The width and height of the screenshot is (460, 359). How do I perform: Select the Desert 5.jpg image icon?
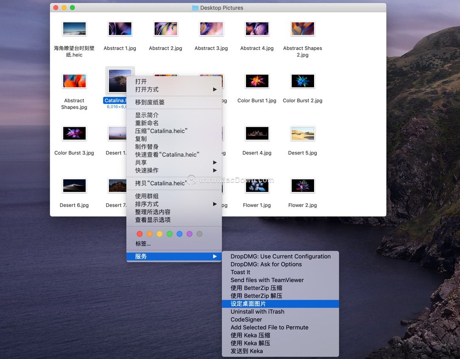coord(303,133)
